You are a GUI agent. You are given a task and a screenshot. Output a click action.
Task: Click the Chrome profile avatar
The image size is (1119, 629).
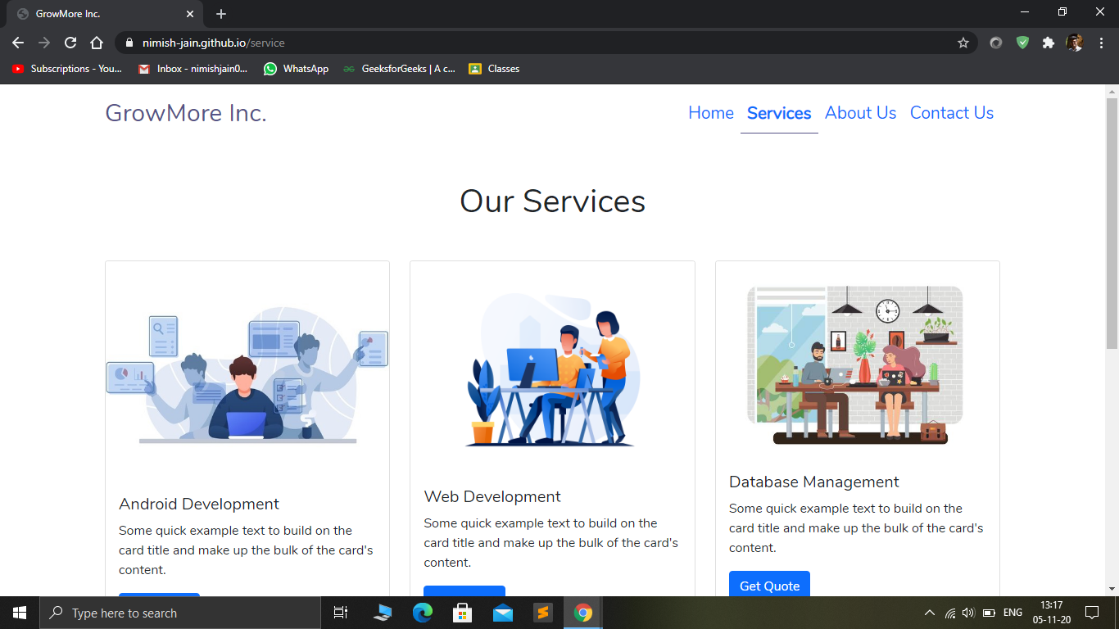point(1075,43)
